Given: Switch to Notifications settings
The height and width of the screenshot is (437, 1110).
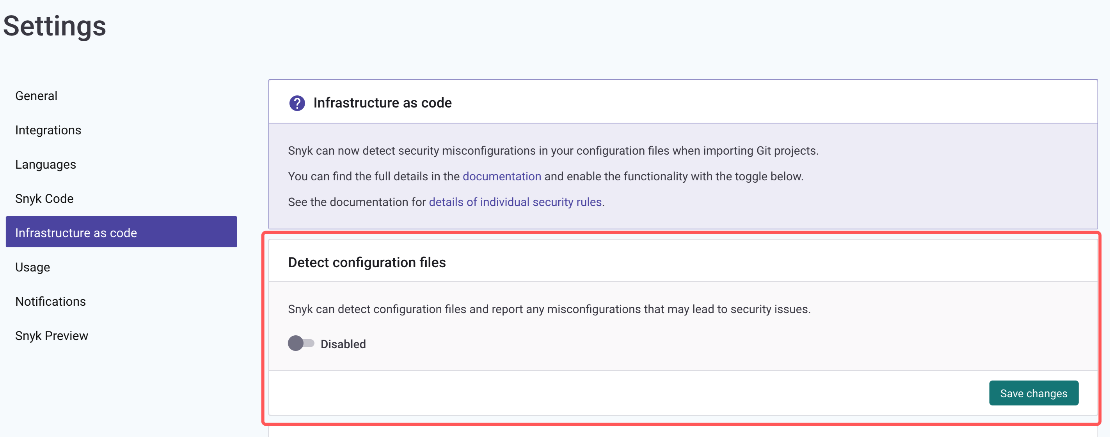Looking at the screenshot, I should [x=50, y=301].
